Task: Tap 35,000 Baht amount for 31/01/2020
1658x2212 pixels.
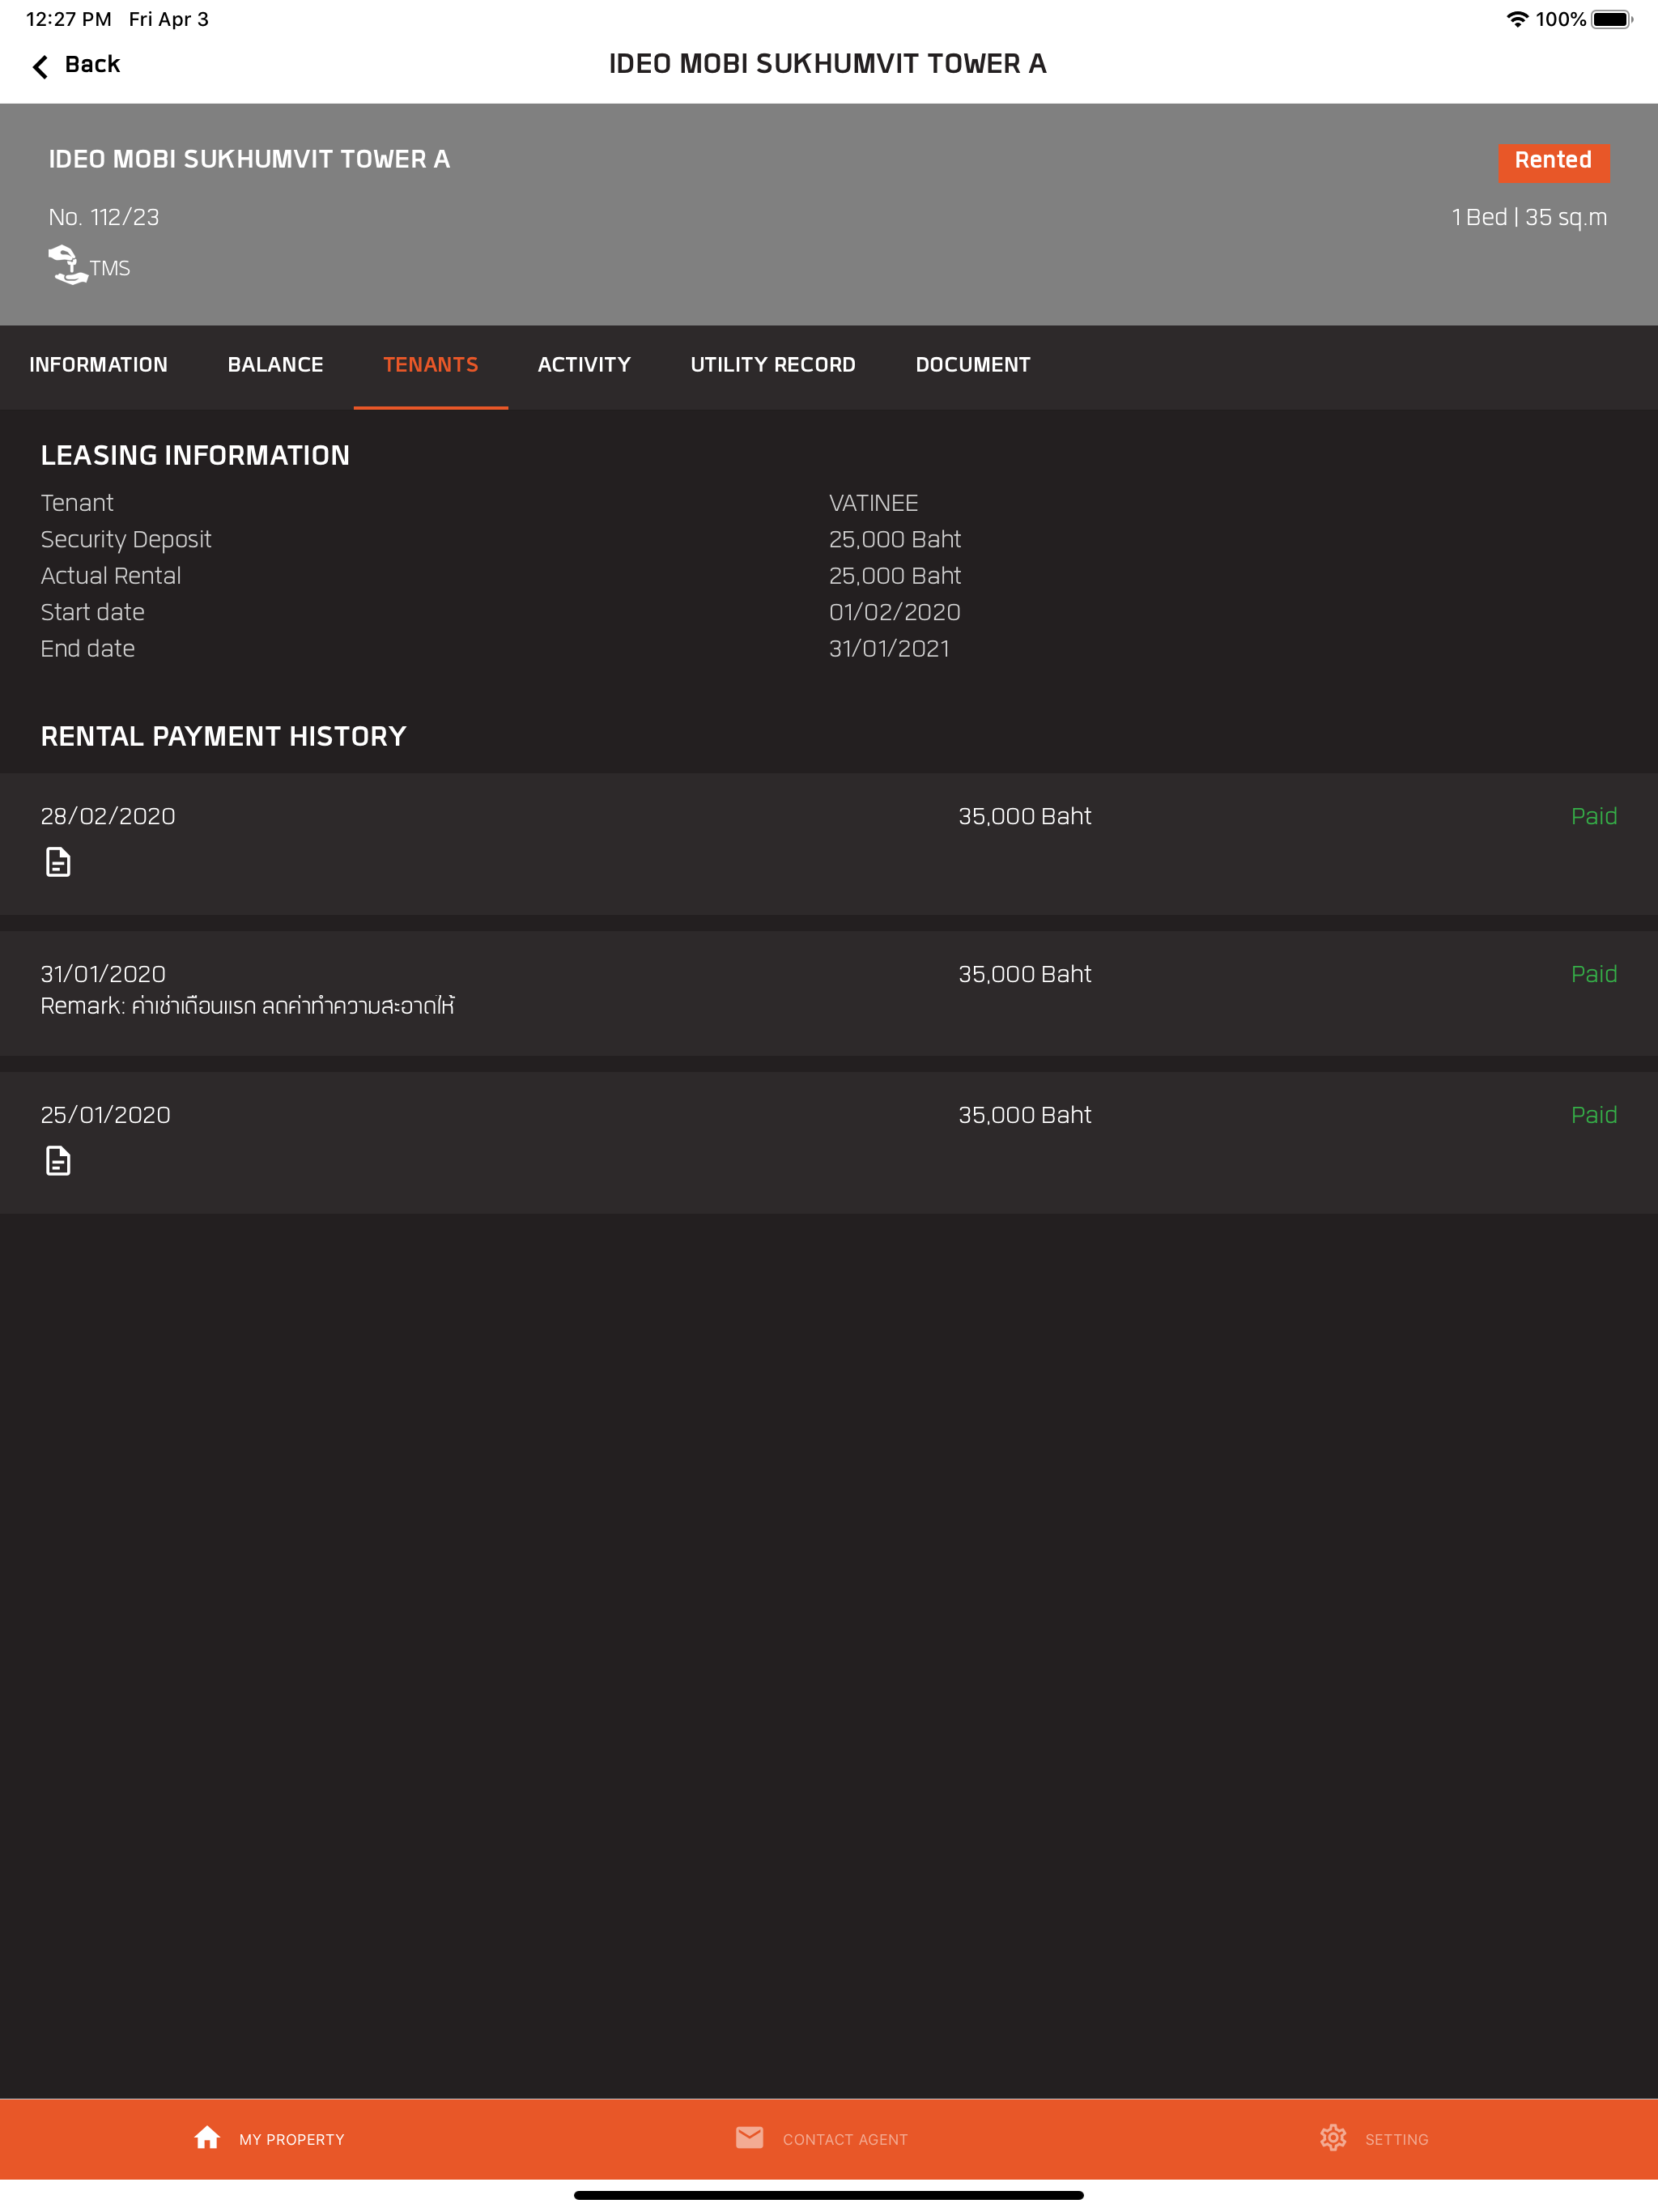Action: [x=1024, y=974]
